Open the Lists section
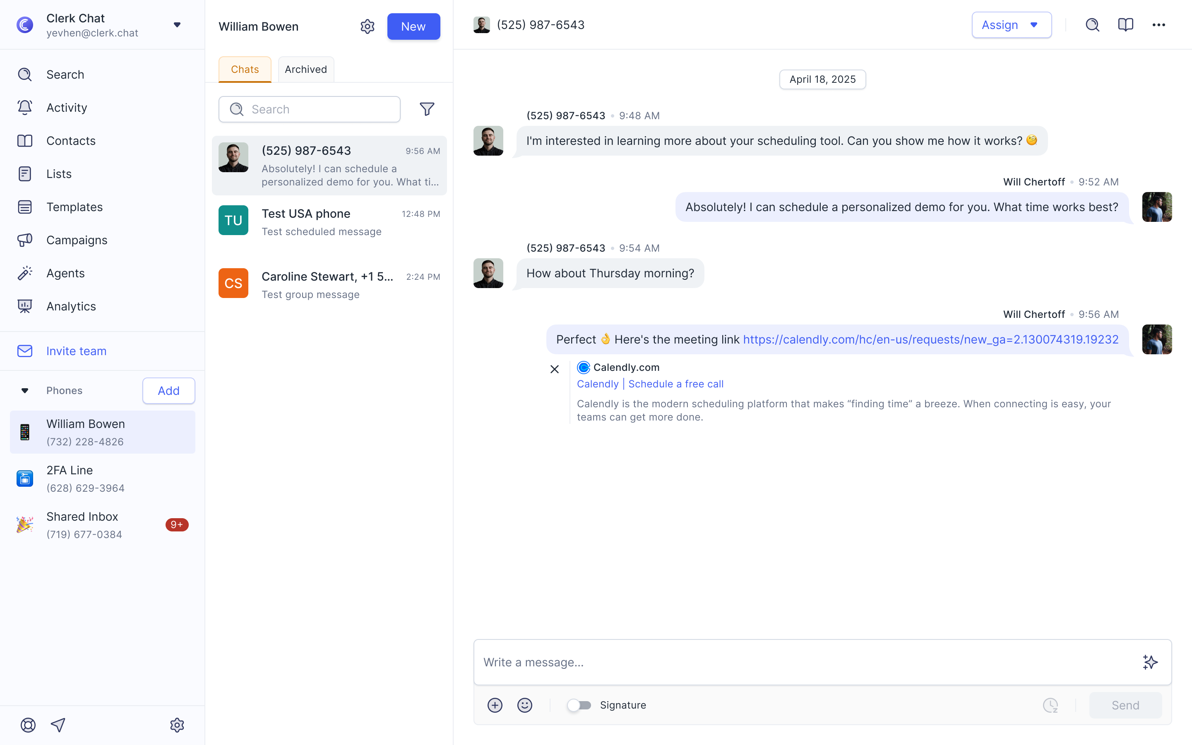 point(103,174)
